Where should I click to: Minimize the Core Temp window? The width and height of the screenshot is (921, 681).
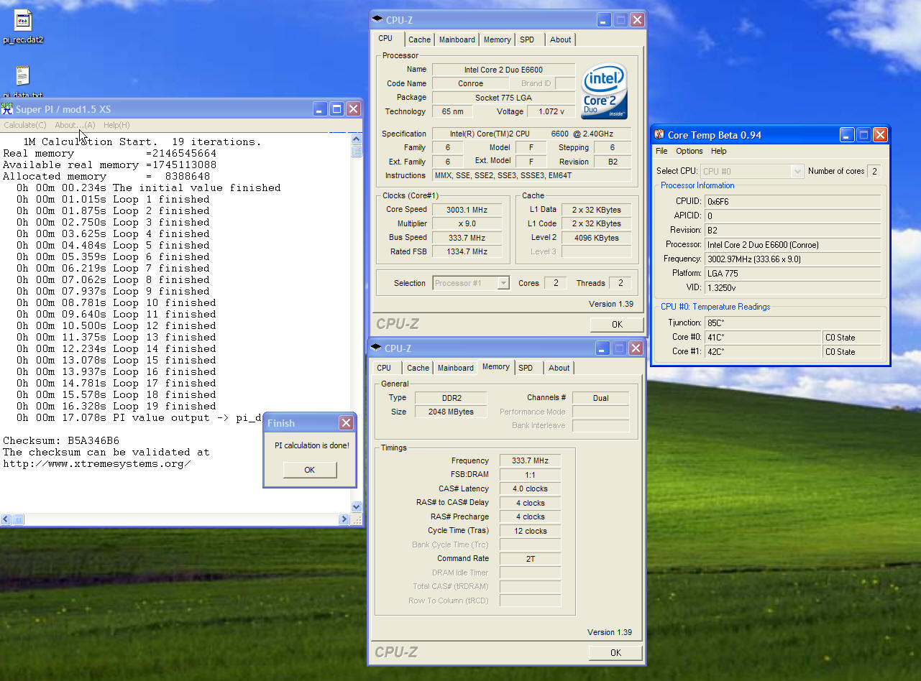847,135
